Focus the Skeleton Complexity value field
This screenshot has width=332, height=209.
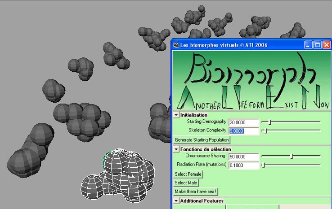(243, 131)
